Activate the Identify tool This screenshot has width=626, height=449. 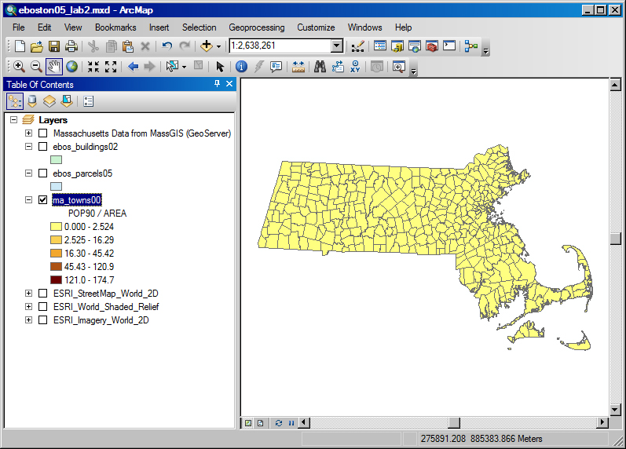(241, 67)
